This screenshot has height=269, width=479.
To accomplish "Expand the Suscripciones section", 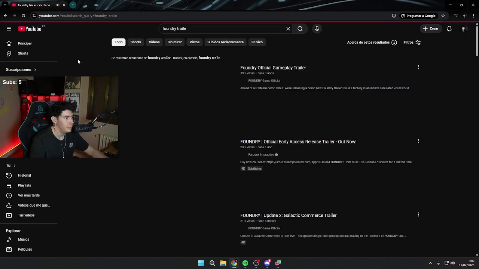I will click(21, 69).
